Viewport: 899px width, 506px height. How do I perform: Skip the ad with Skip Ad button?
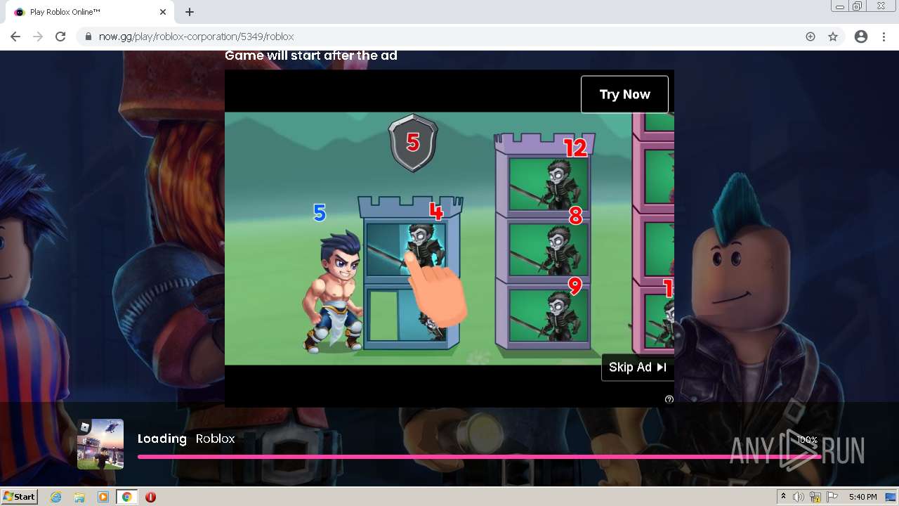(x=638, y=367)
